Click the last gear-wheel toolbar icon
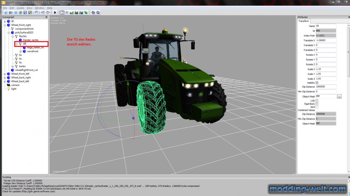 98,12
